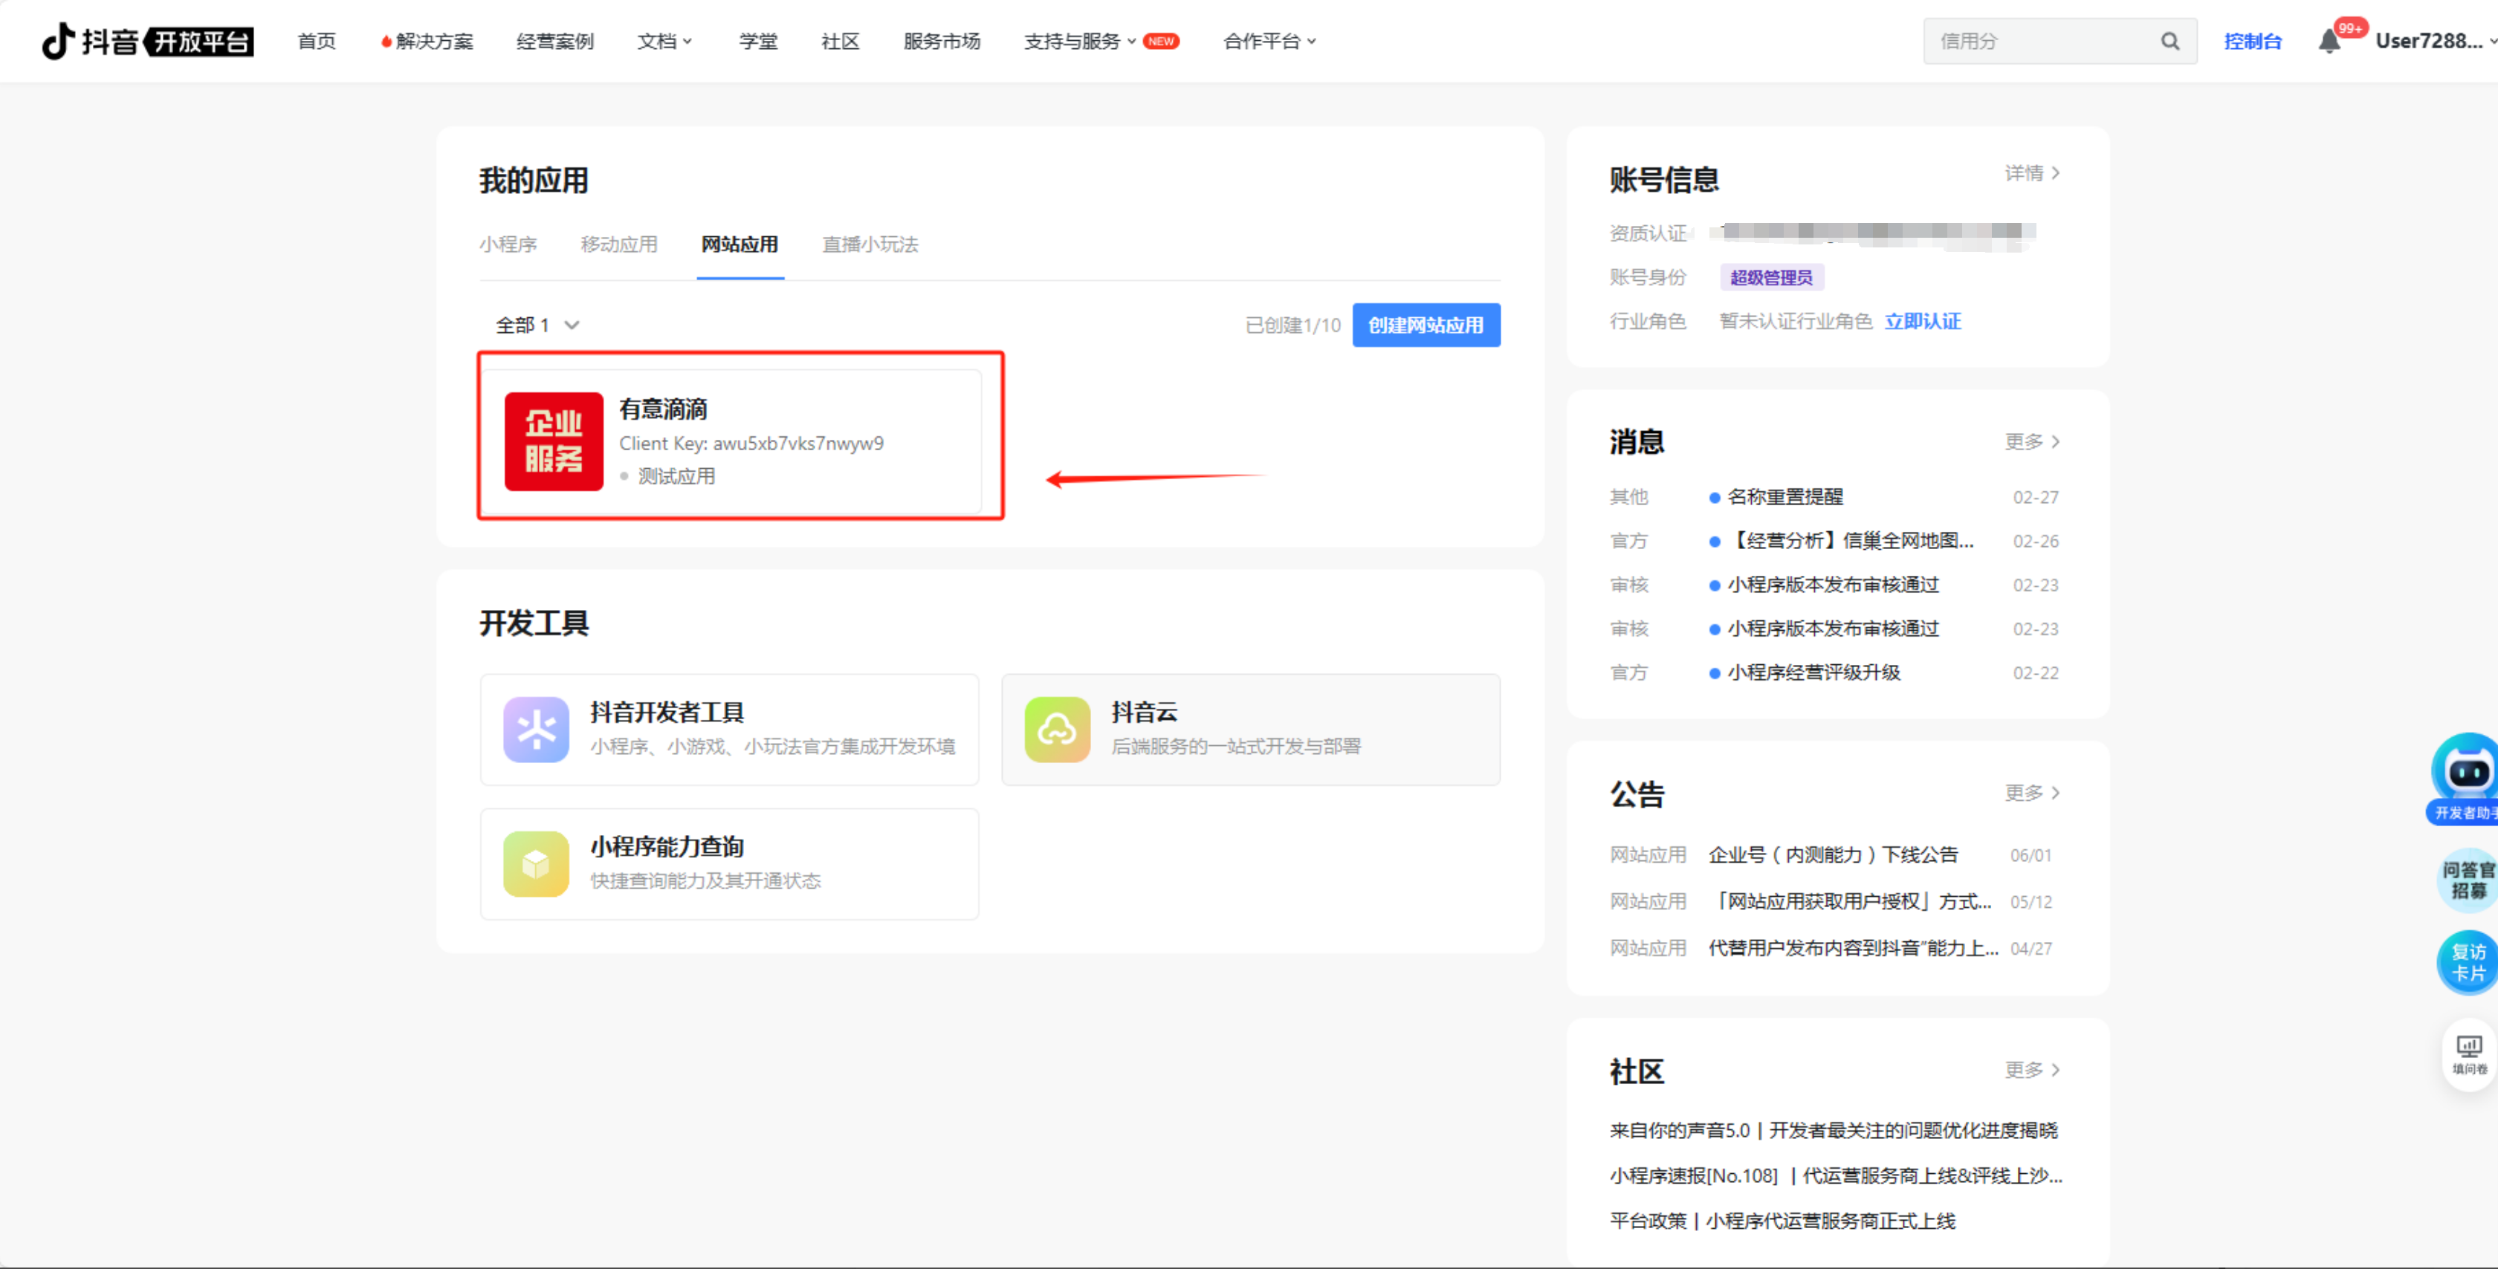Image resolution: width=2498 pixels, height=1269 pixels.
Task: Go to 首页 in top navigation
Action: [316, 41]
